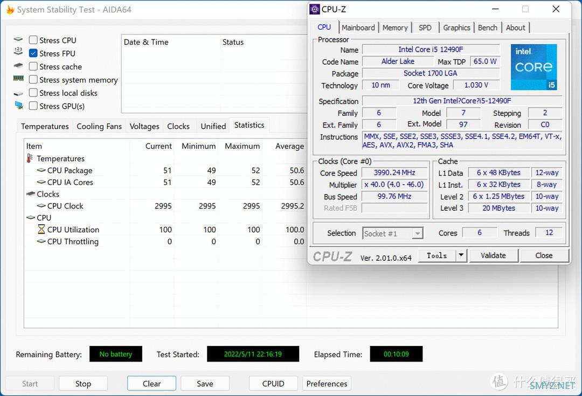Open the Tools dropdown arrow in CPU-Z
582x396 pixels.
pyautogui.click(x=461, y=255)
